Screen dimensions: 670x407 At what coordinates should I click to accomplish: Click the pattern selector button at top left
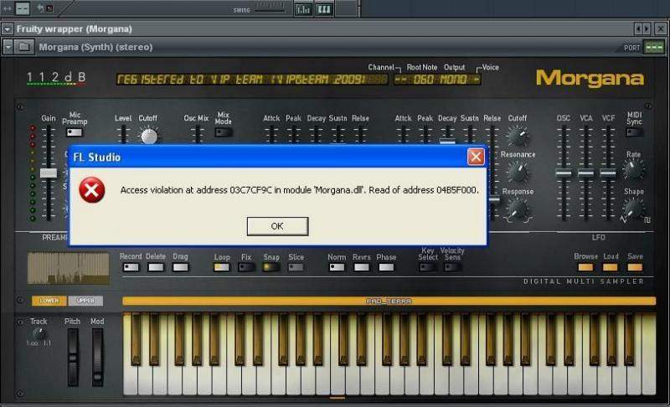(x=23, y=8)
